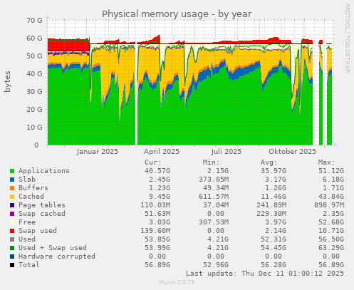Click the graph title 'Physical memory usage - by year'

(x=177, y=14)
